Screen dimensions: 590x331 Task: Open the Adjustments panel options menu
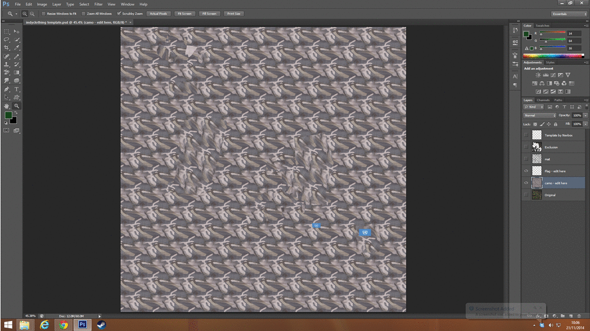585,62
